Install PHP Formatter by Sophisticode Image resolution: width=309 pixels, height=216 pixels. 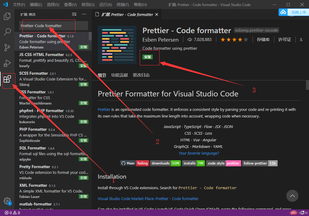point(84,140)
